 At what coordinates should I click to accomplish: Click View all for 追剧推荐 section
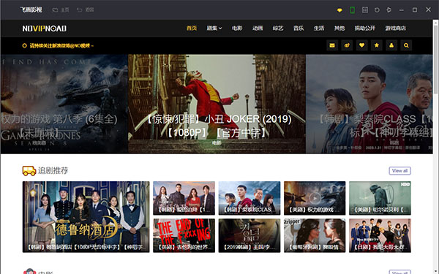click(399, 171)
